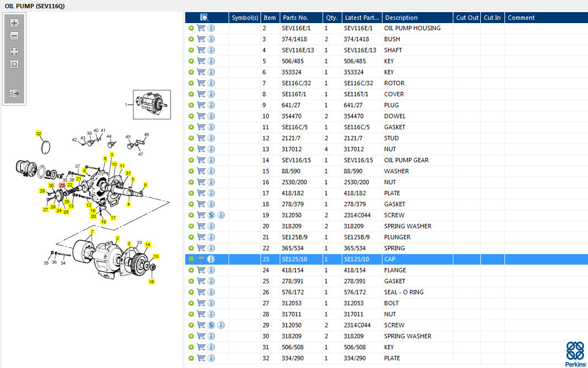Click callout 7 on the lower diagram
This screenshot has width=588, height=368.
(x=92, y=232)
